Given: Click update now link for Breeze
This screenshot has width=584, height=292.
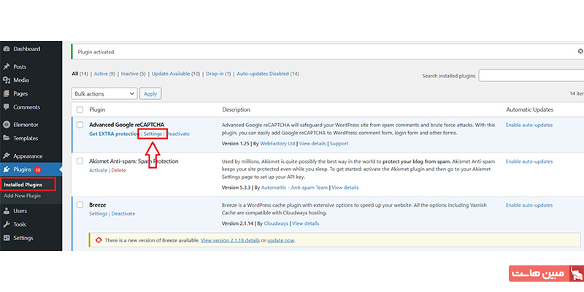Looking at the screenshot, I should point(281,240).
